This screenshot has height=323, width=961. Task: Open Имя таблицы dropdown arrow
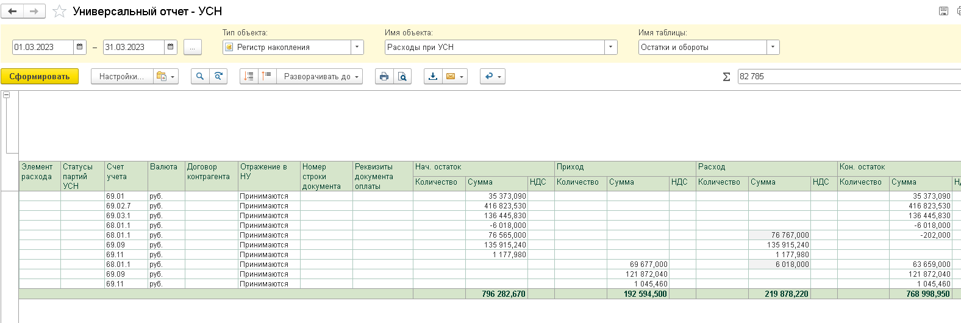pyautogui.click(x=773, y=47)
